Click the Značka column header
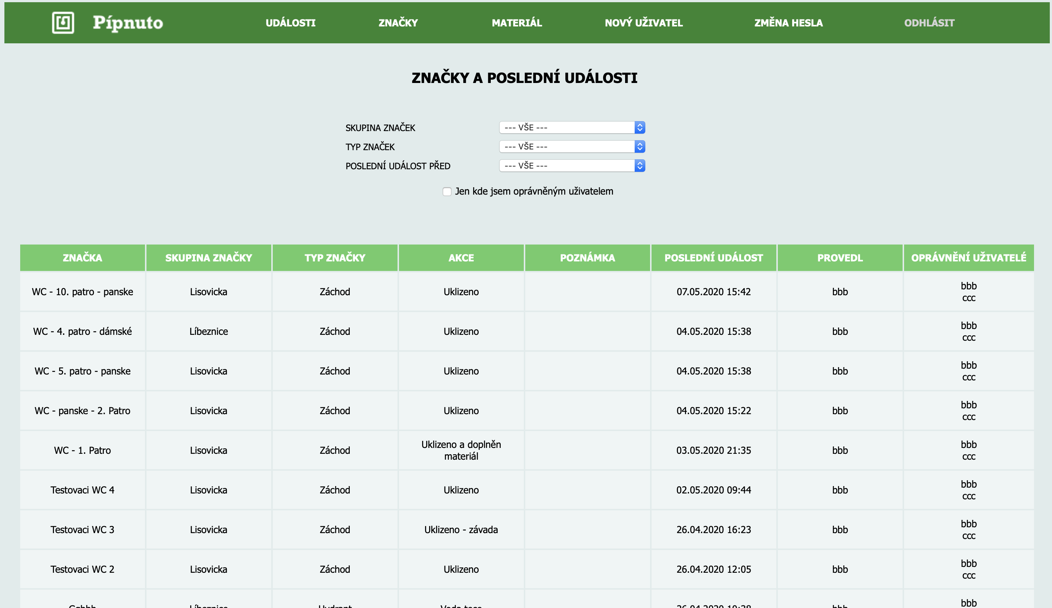This screenshot has height=608, width=1052. (x=83, y=258)
